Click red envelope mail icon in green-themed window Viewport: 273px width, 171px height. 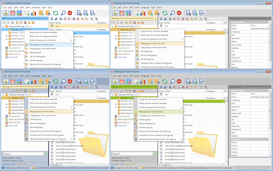(122, 82)
